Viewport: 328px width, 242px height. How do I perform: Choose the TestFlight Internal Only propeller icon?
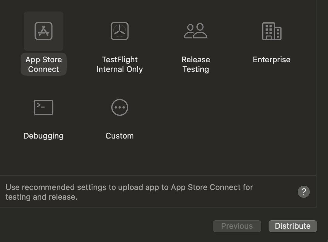click(x=119, y=31)
